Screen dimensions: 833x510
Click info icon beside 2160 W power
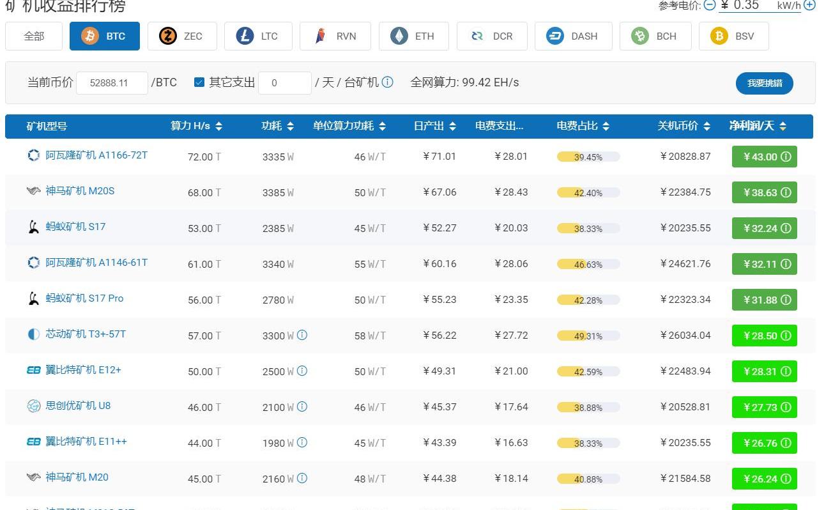(302, 478)
